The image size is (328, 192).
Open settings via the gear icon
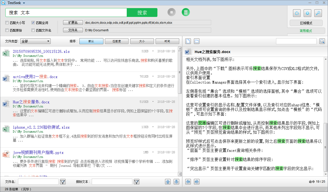(307, 13)
